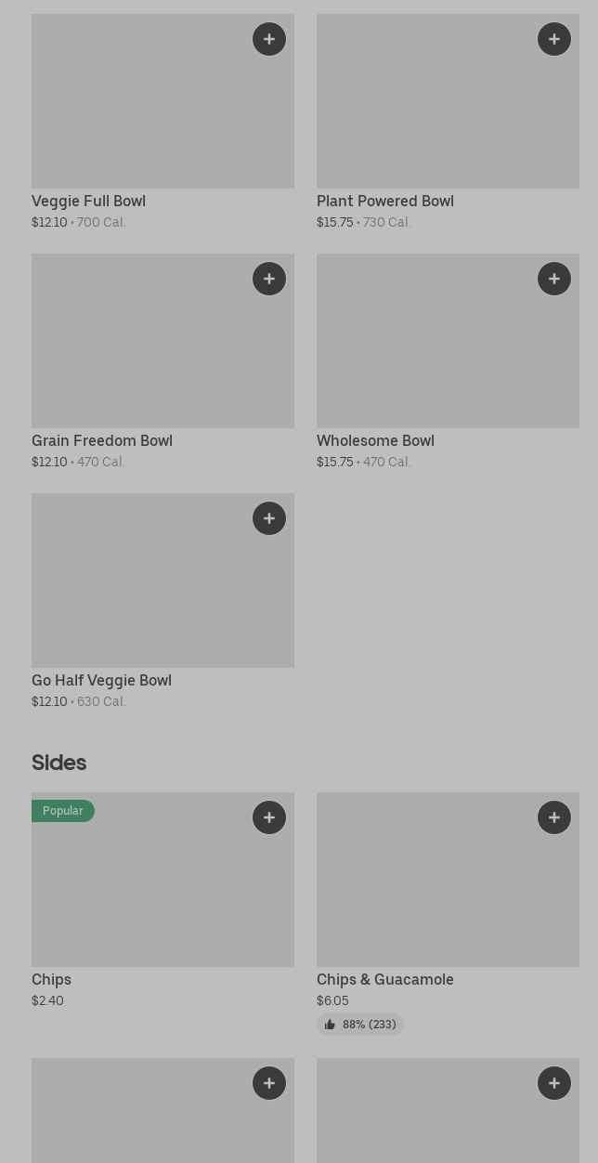
Task: Open the Chips item title
Action: [x=51, y=979]
